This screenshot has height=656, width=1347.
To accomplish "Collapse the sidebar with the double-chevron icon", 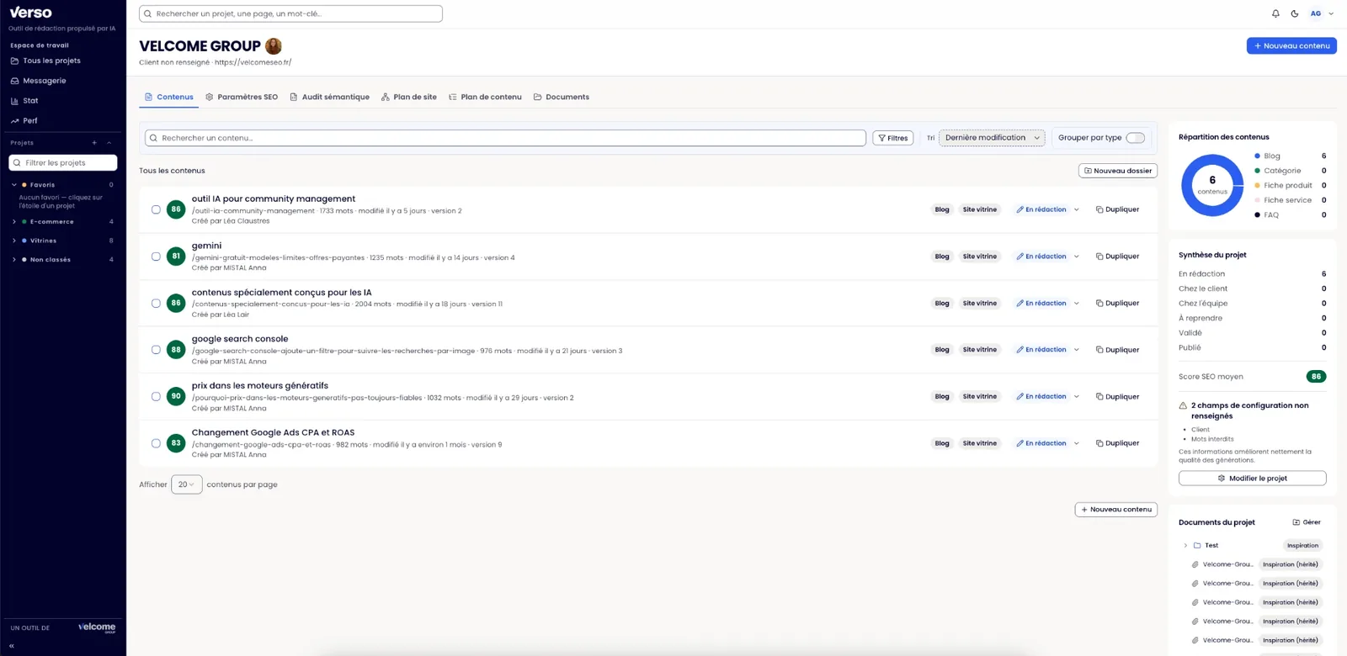I will pyautogui.click(x=12, y=646).
